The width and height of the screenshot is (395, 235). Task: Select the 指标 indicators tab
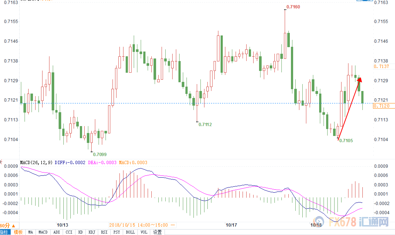click(x=4, y=232)
